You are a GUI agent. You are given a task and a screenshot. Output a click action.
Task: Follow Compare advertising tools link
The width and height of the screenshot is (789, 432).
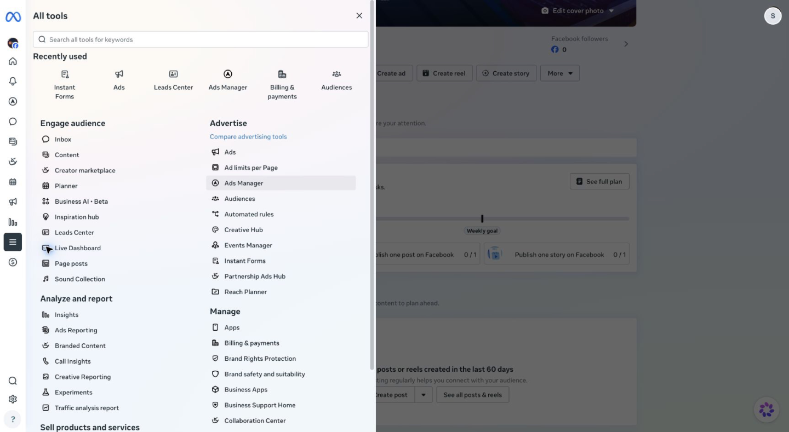pyautogui.click(x=248, y=137)
